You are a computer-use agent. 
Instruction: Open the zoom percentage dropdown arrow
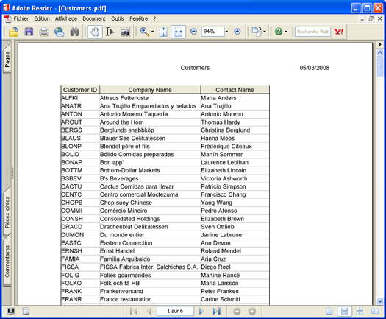click(226, 32)
